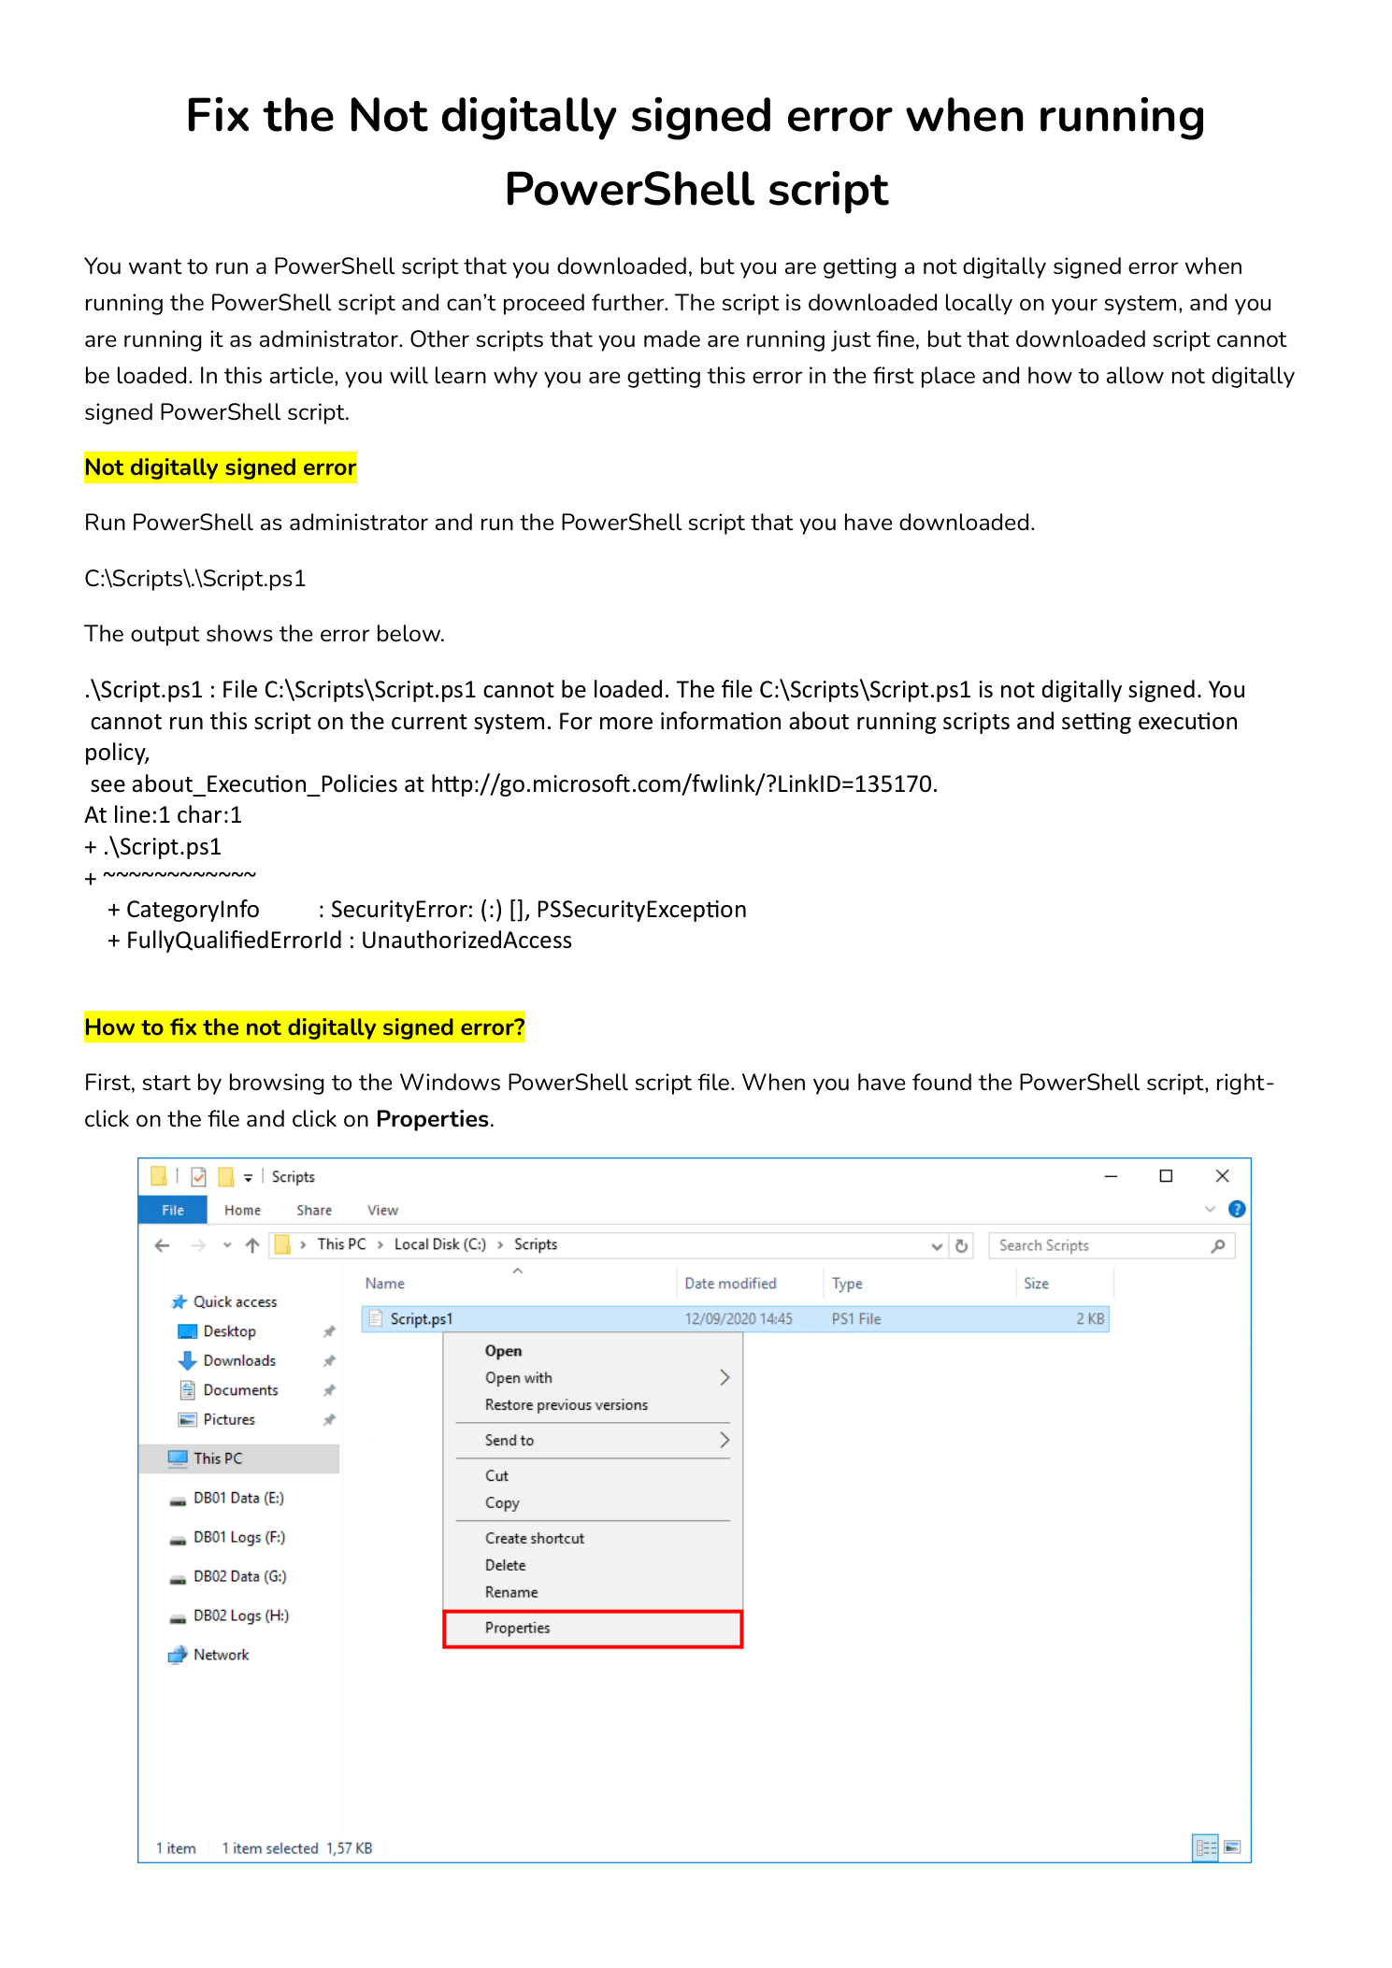Open DB01 Data (E:) drive
The width and height of the screenshot is (1392, 1968).
click(238, 1498)
